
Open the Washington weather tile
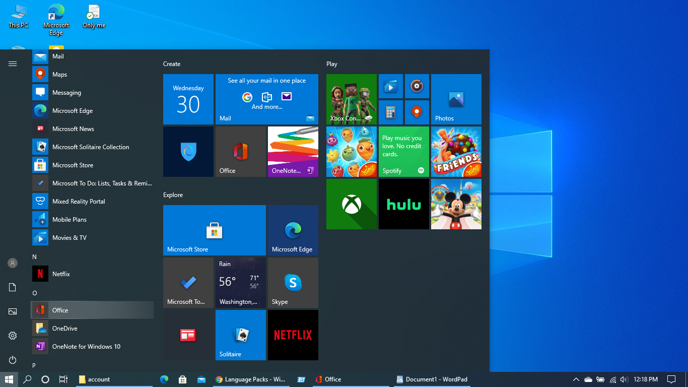(x=241, y=283)
